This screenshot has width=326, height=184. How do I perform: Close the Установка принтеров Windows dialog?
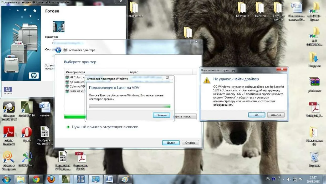pyautogui.click(x=167, y=78)
